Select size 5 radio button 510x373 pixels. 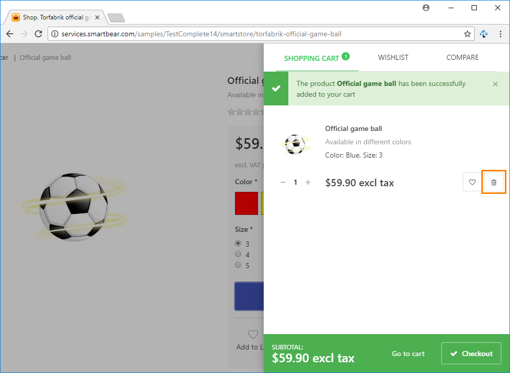(238, 265)
